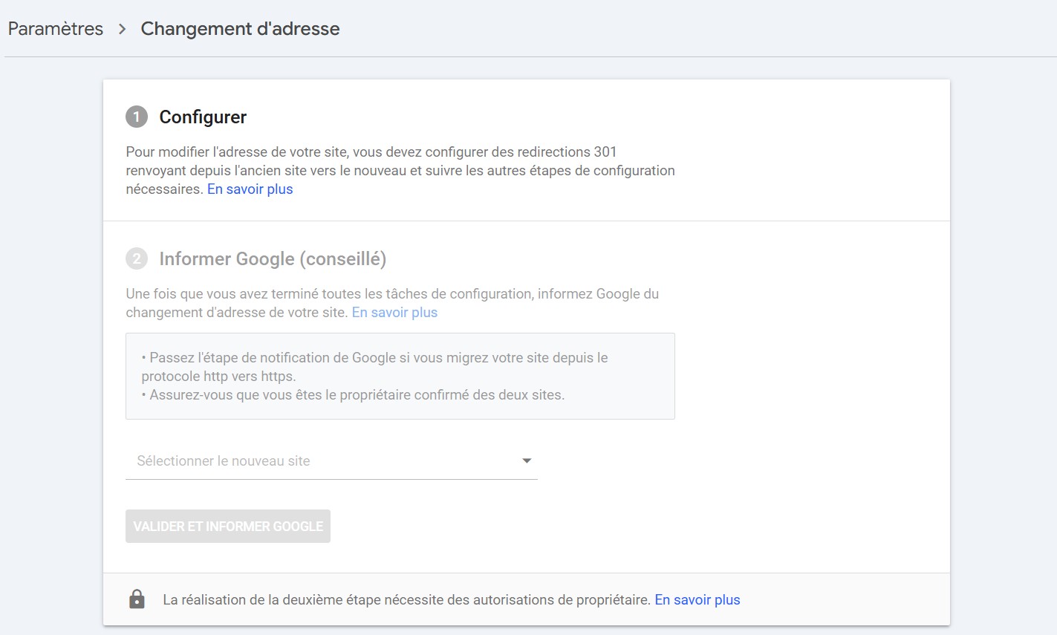Click the step 1 number circle icon

[x=137, y=117]
